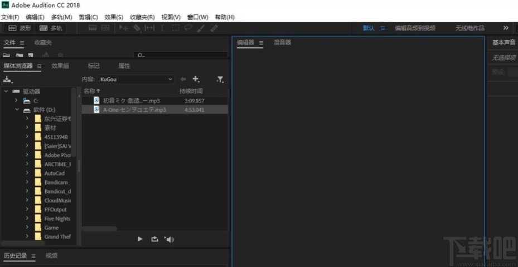This screenshot has width=518, height=267.
Task: Sort files by 名称 column header
Action: [x=91, y=91]
